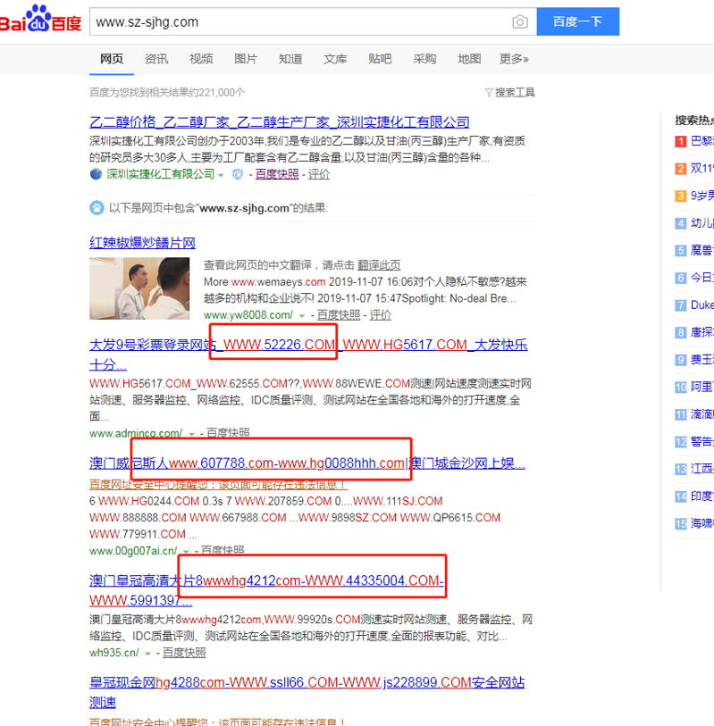
Task: Expand dropdown arrow after www.admincq.com/
Action: tap(191, 434)
